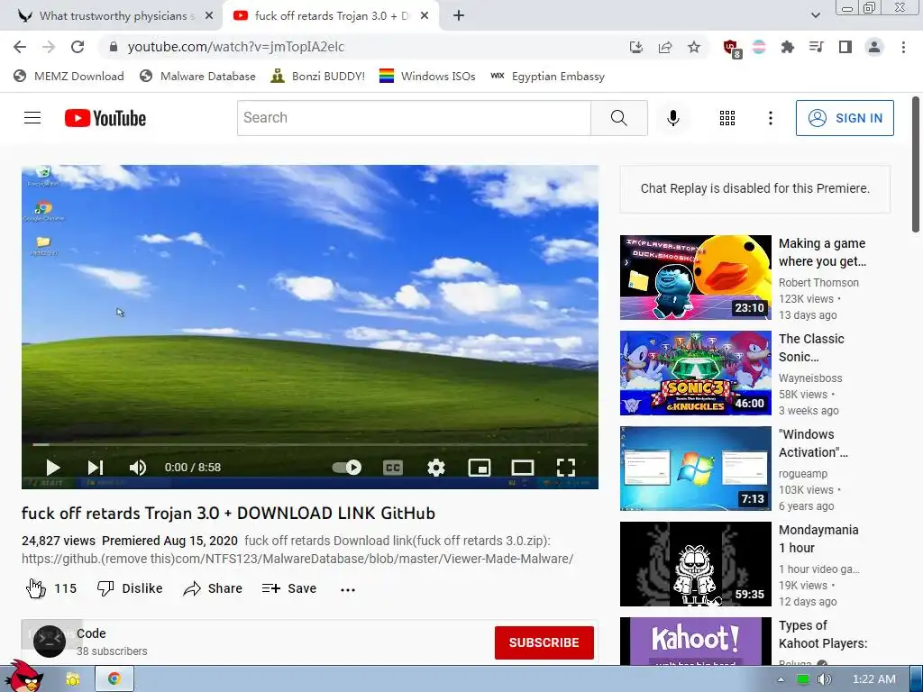Open the media control playlist icon
Image resolution: width=923 pixels, height=692 pixels.
pyautogui.click(x=817, y=47)
